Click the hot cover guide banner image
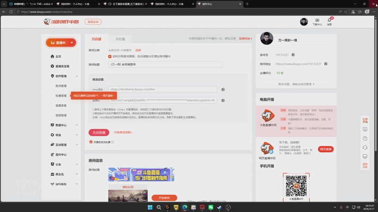Viewport: 378px width, 212px height. click(x=141, y=174)
